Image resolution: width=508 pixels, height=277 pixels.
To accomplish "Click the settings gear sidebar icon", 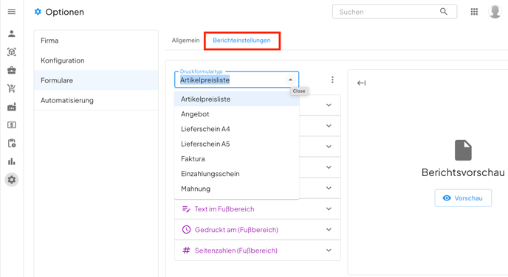I will click(12, 180).
